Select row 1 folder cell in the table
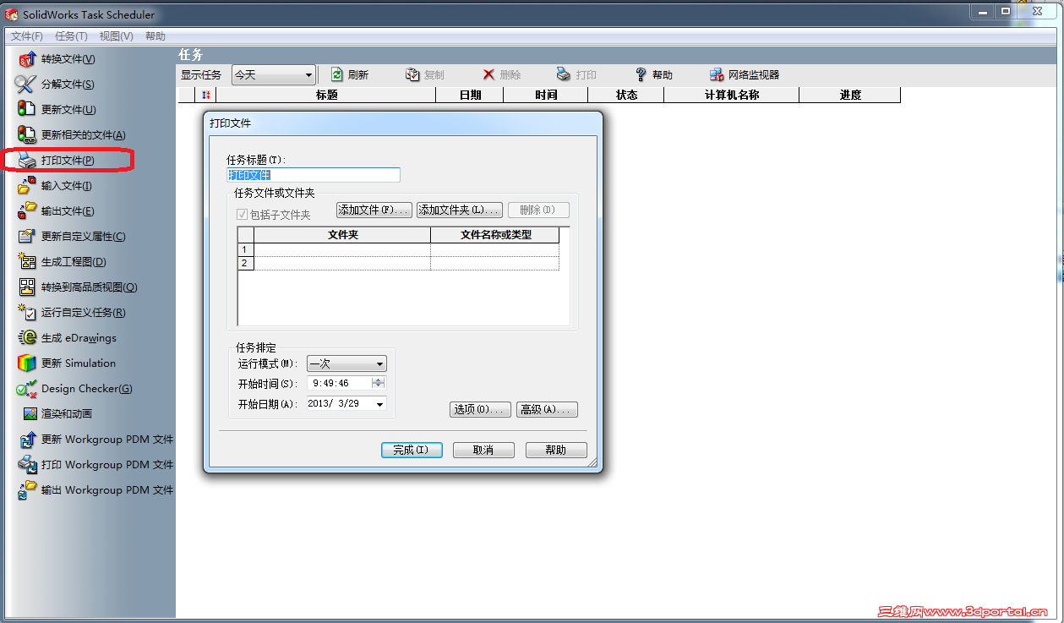 pyautogui.click(x=342, y=249)
